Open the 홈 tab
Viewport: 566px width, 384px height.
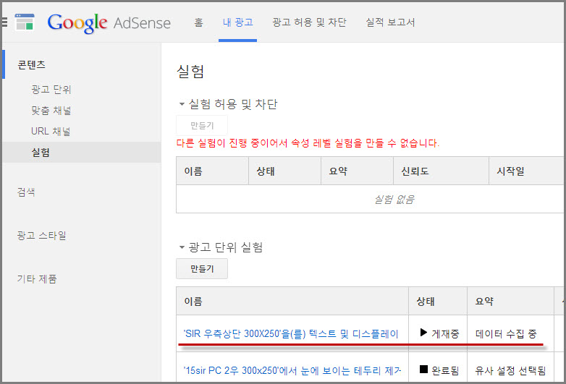[x=198, y=22]
